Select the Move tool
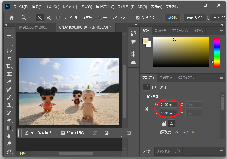The image size is (227, 159). (x=9, y=36)
